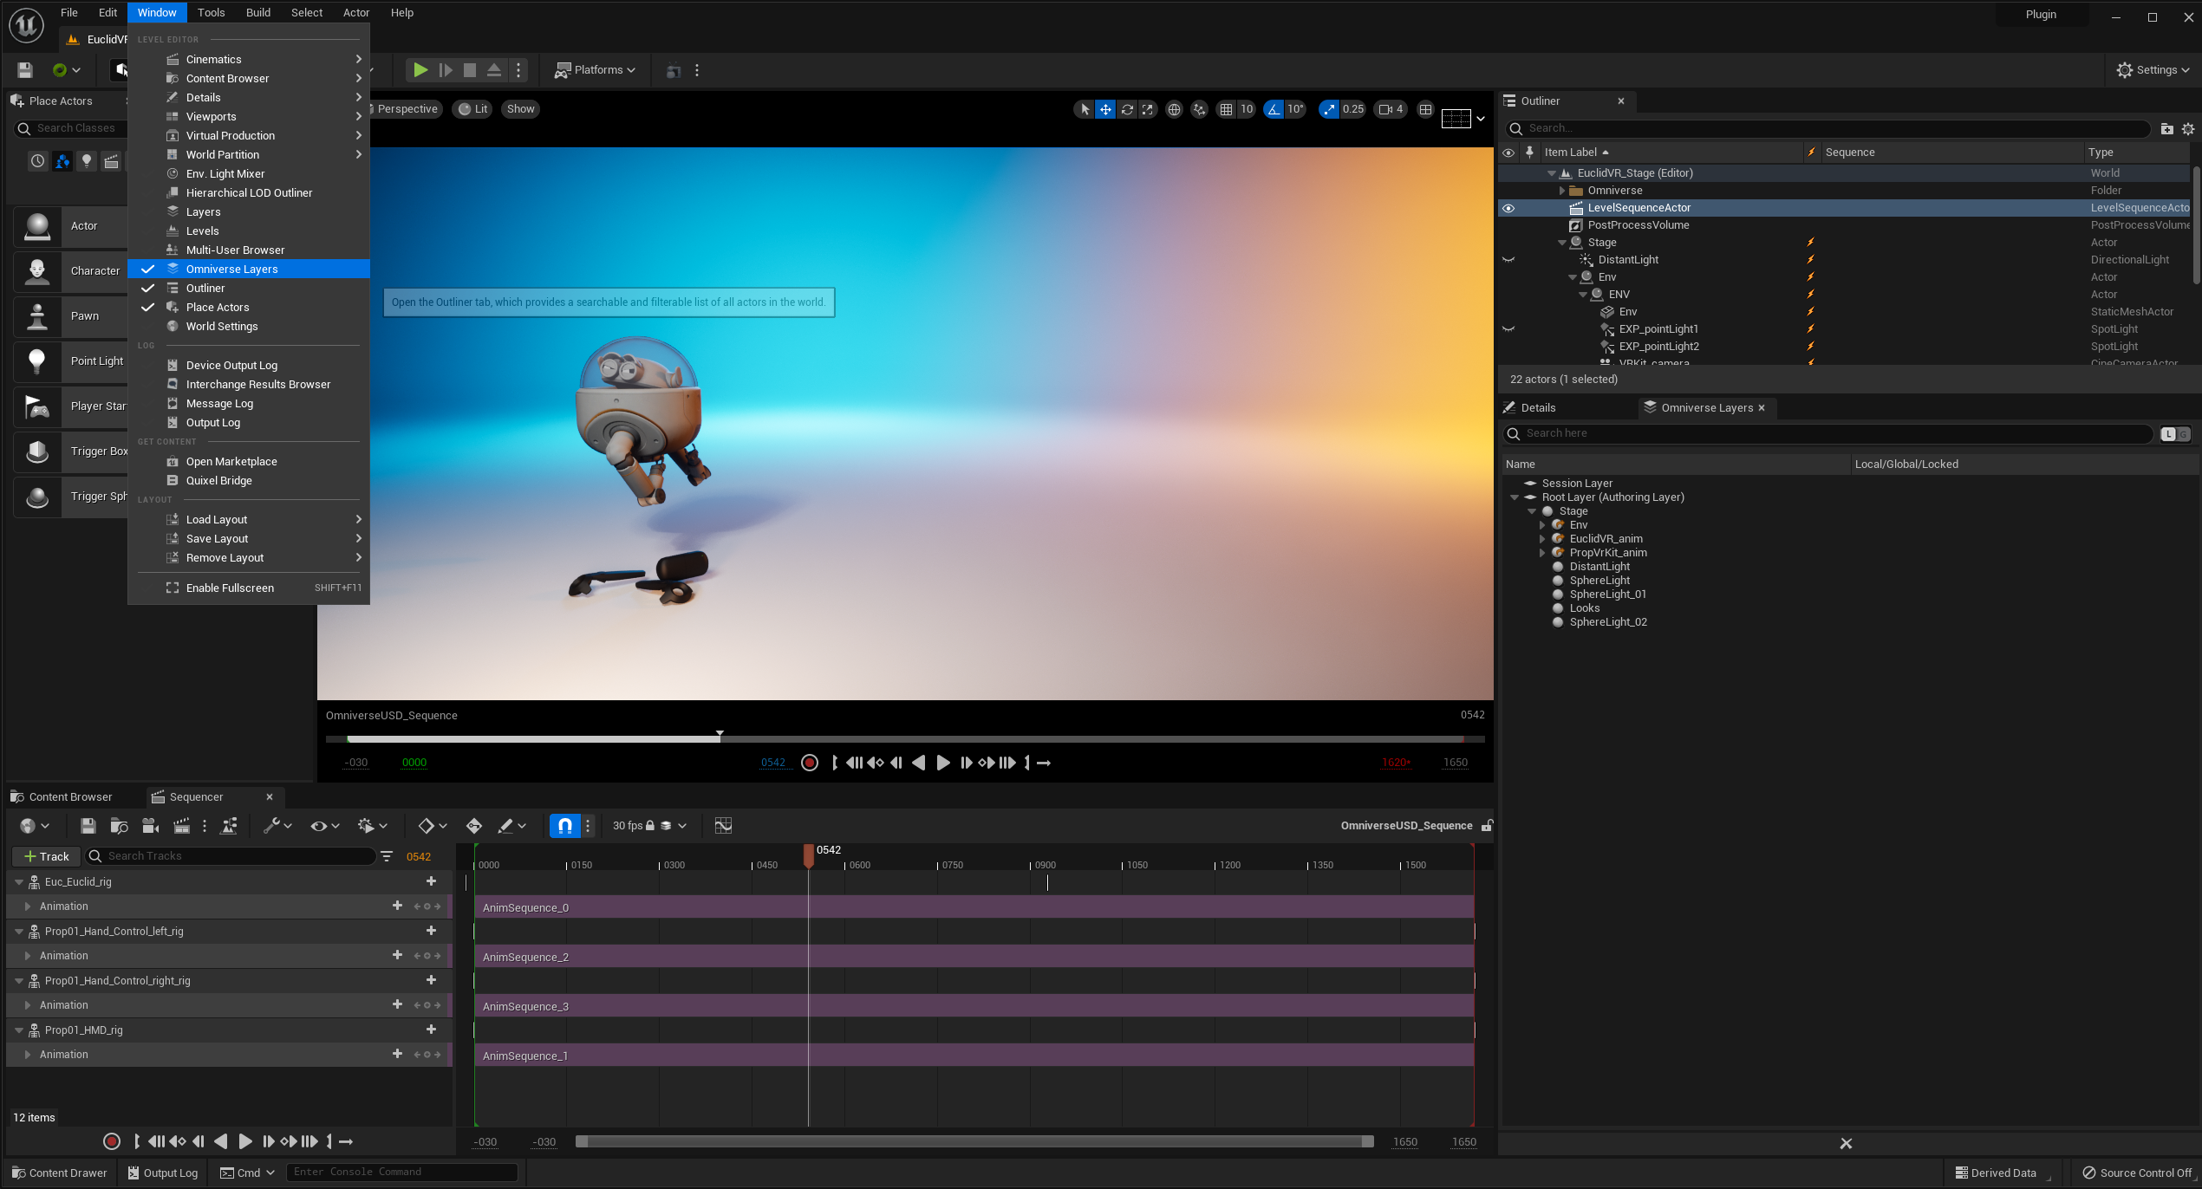
Task: Expand the Omniverse folder in Outliner
Action: click(x=1562, y=191)
